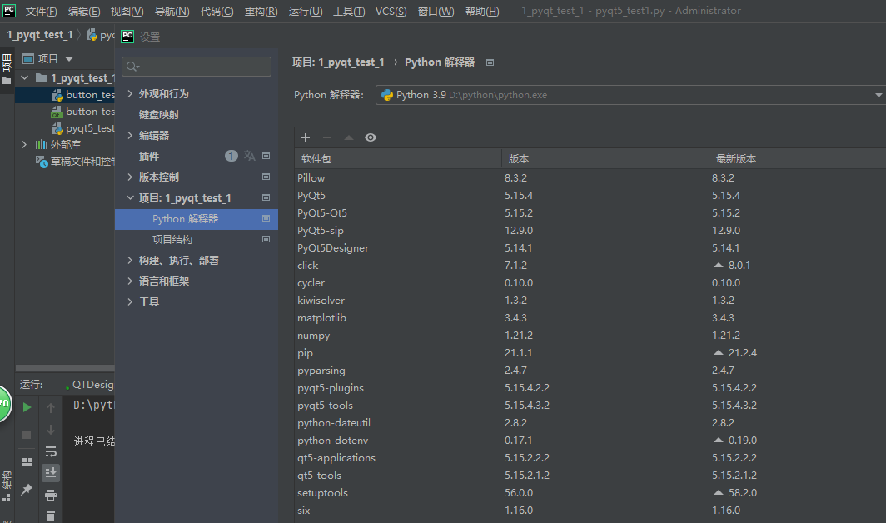Click the 1_pyqt_test_1 breadcrumb in navigation bar
Screen dimensions: 886x523
(40, 35)
